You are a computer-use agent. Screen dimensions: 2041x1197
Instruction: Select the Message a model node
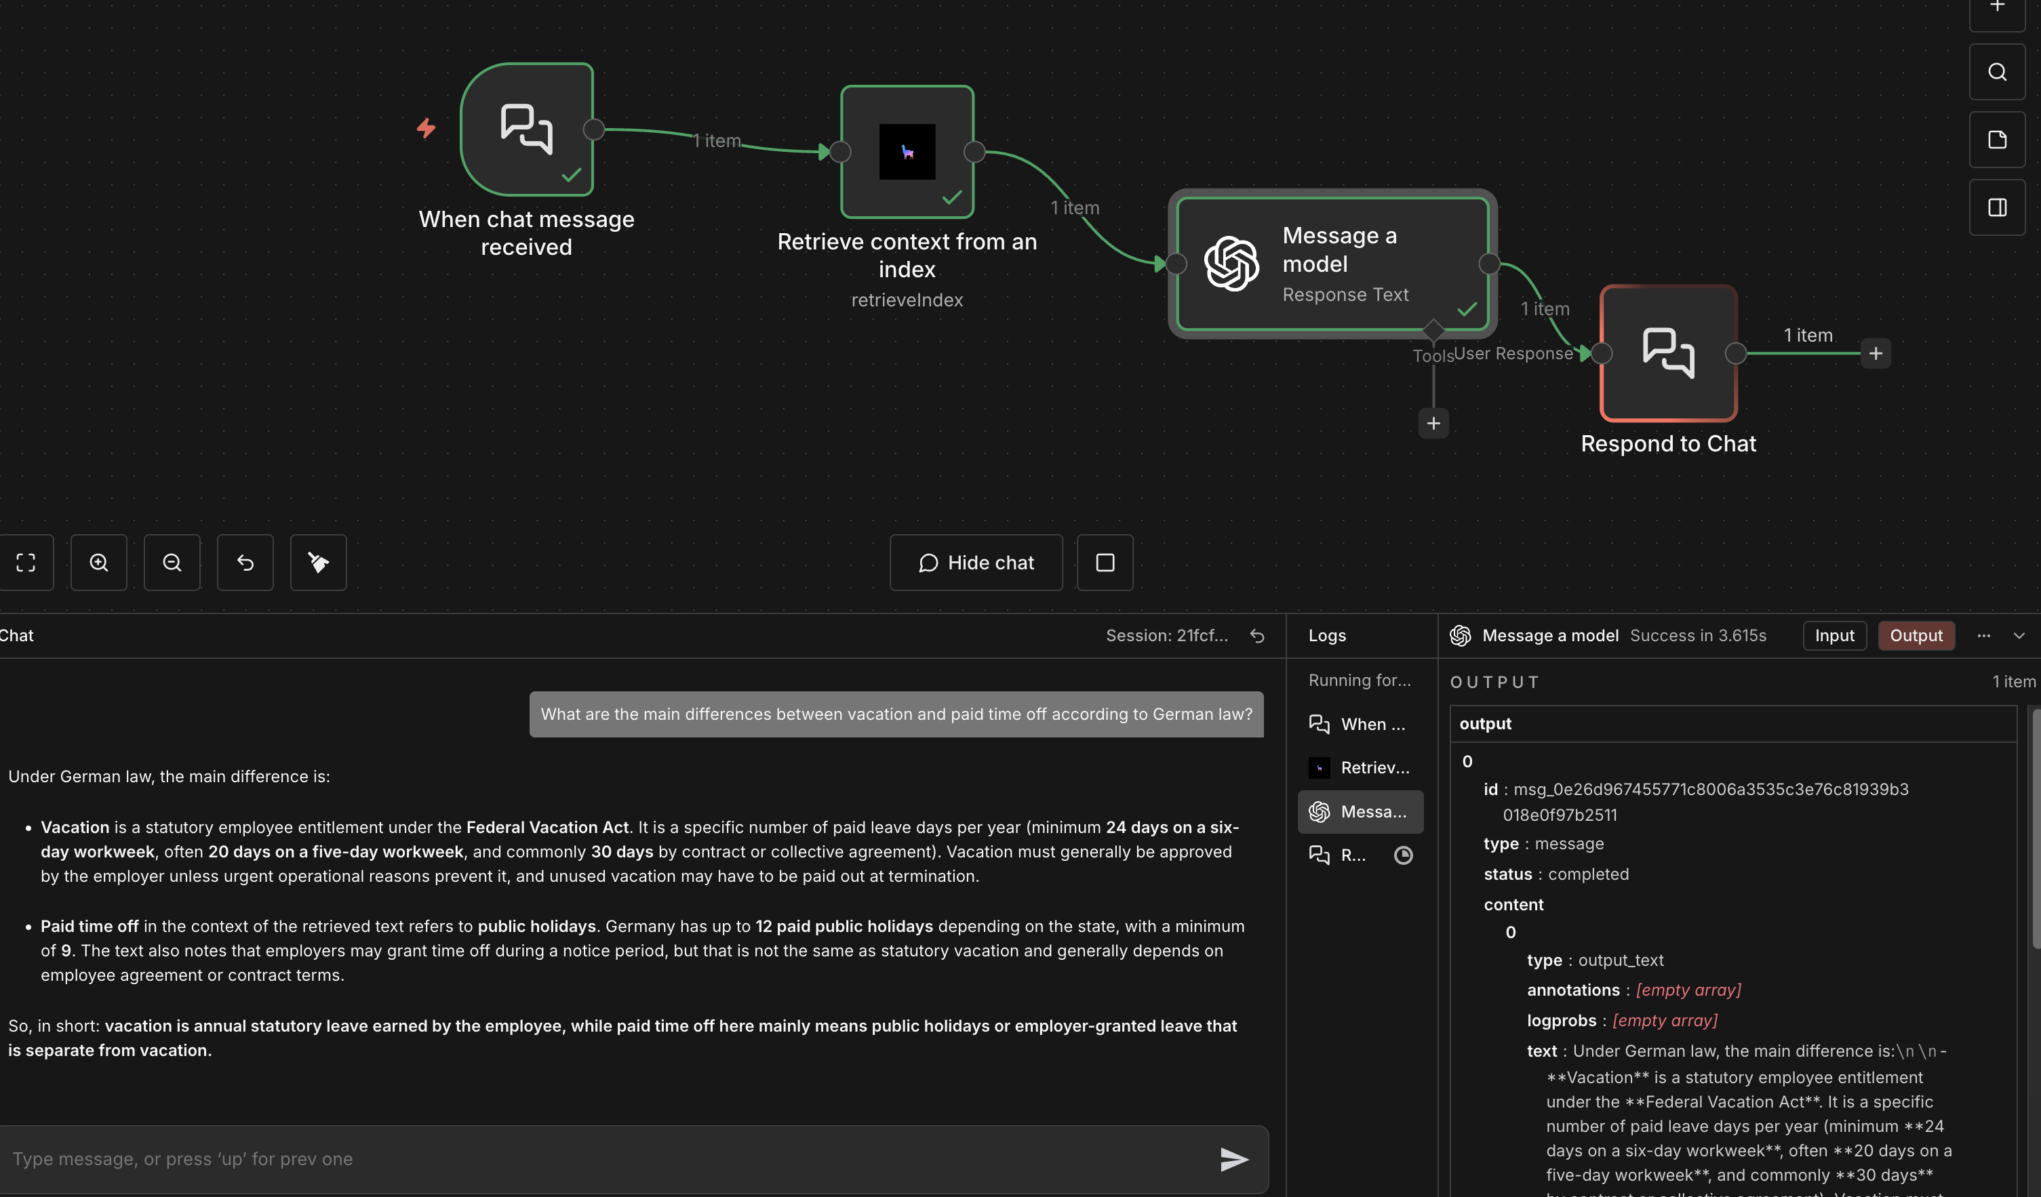point(1332,264)
